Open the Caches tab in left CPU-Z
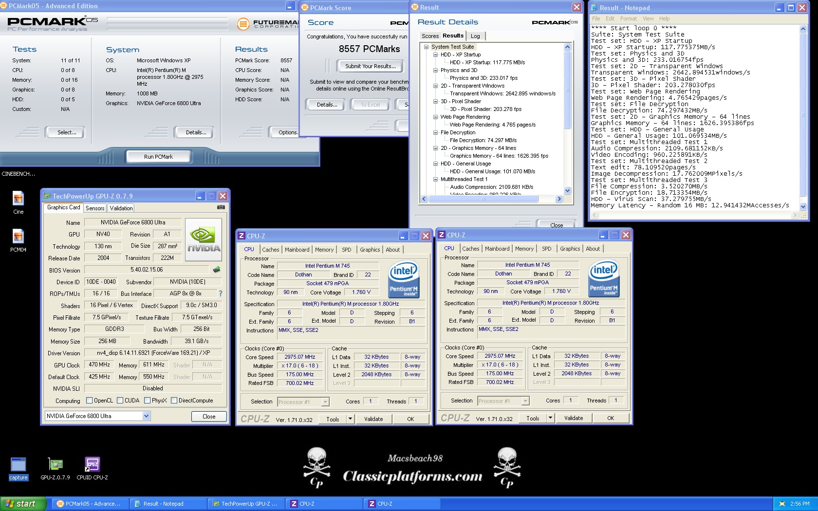The image size is (818, 511). [271, 250]
